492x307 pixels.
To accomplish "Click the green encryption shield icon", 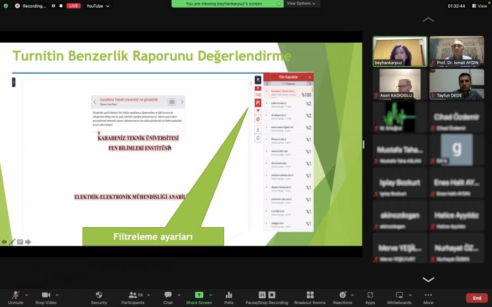I will point(5,5).
